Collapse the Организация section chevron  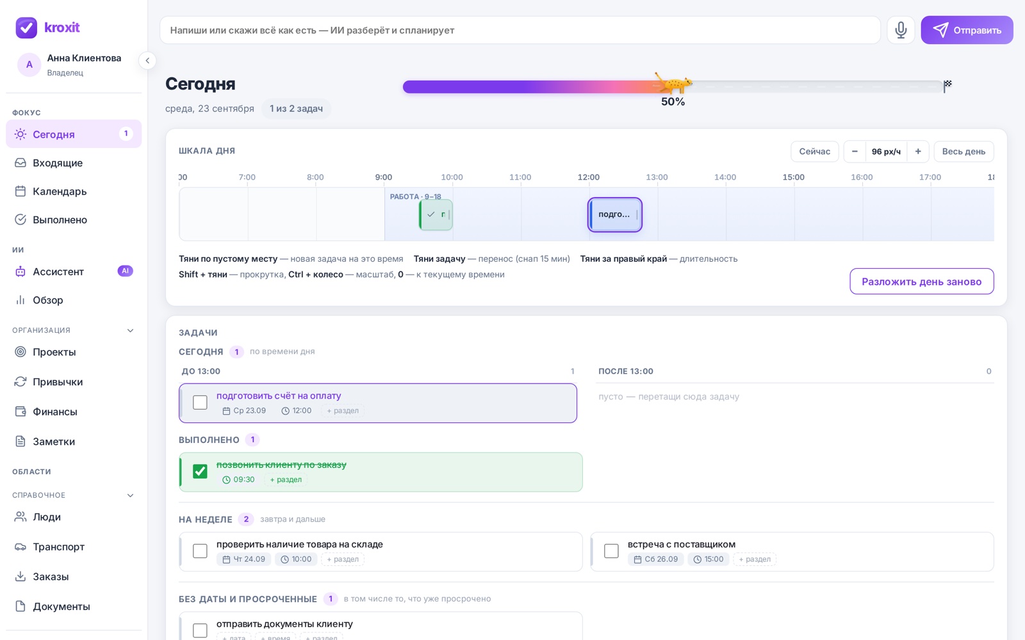point(130,331)
